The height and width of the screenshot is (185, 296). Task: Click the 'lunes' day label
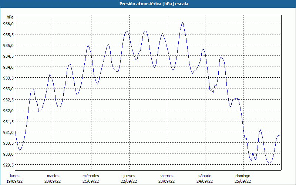click(x=15, y=176)
